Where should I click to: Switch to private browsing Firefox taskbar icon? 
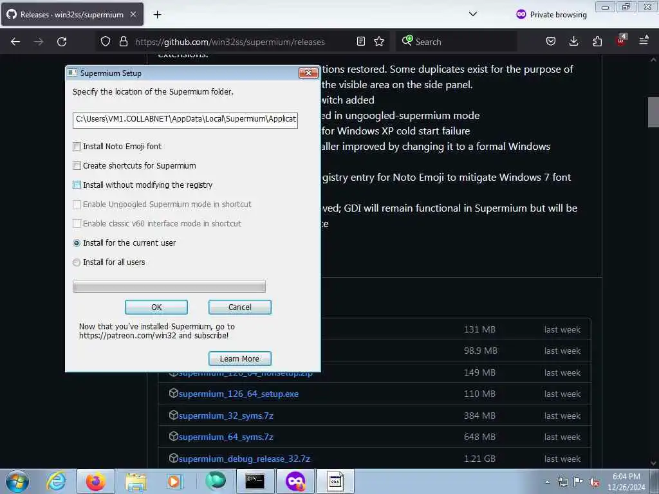[295, 481]
